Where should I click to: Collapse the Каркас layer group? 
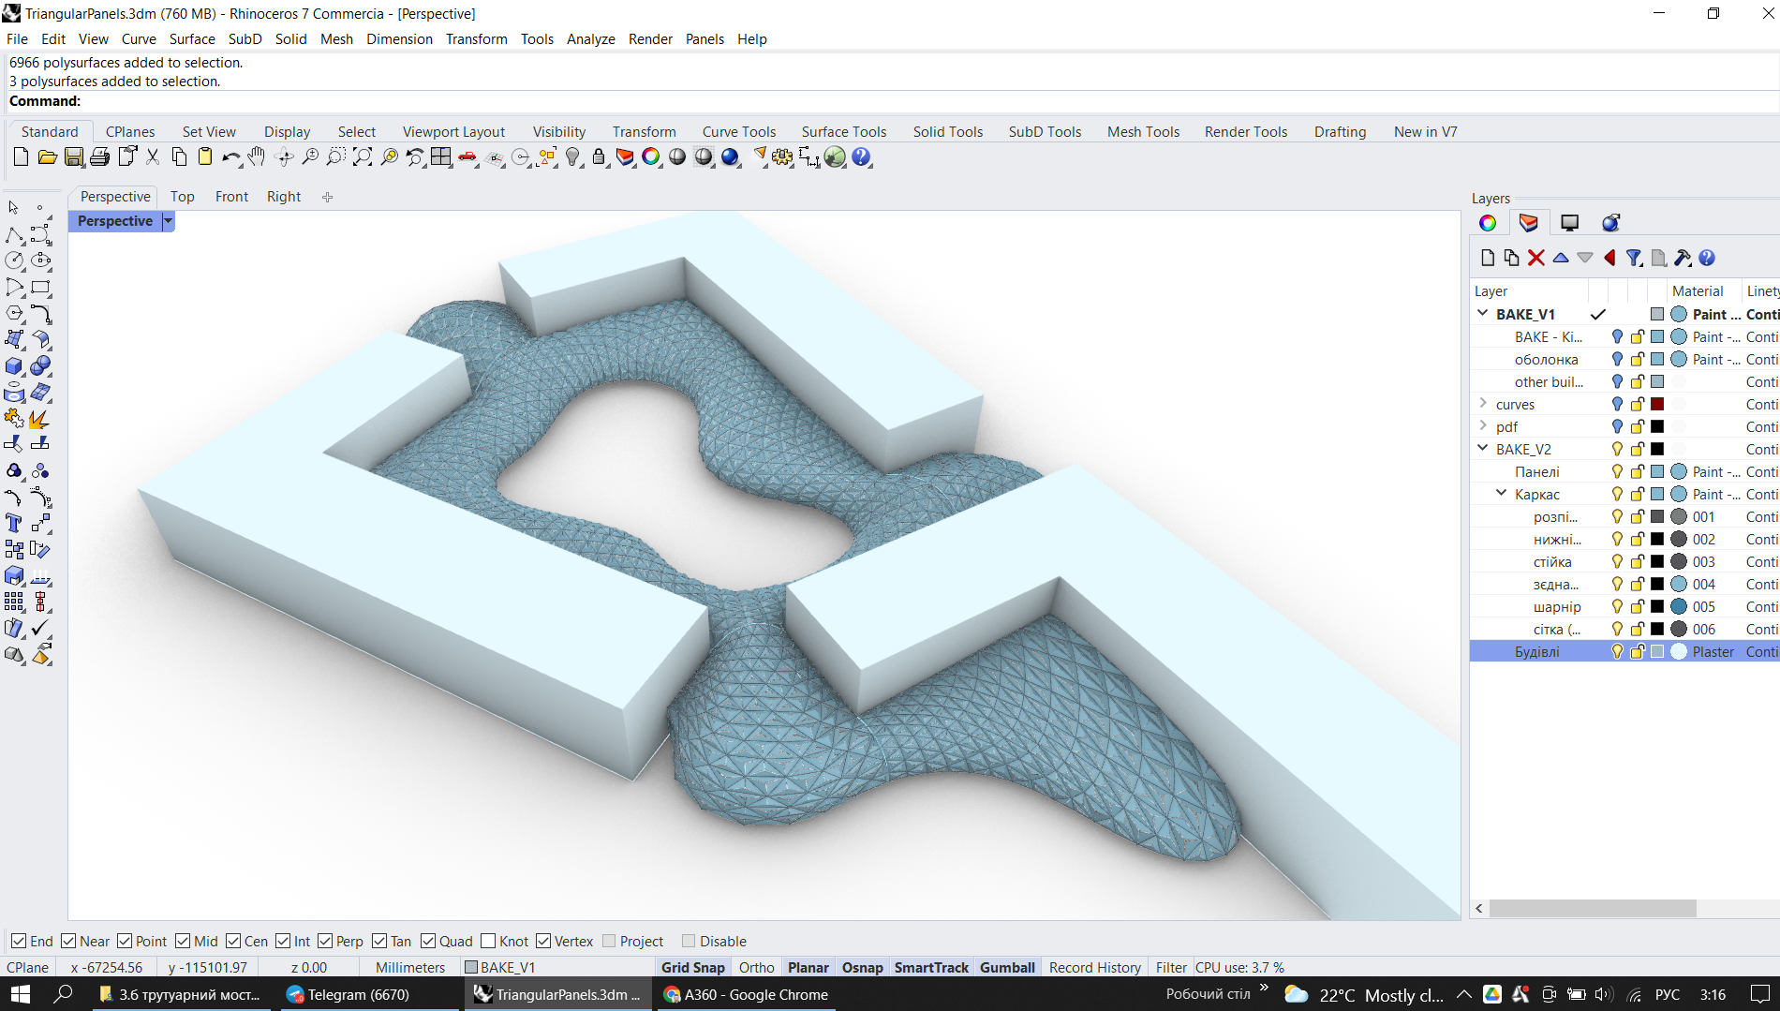(x=1502, y=494)
